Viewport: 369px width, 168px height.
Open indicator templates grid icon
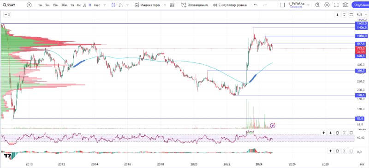point(172,5)
